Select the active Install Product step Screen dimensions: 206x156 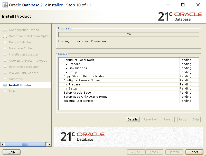click(21, 85)
